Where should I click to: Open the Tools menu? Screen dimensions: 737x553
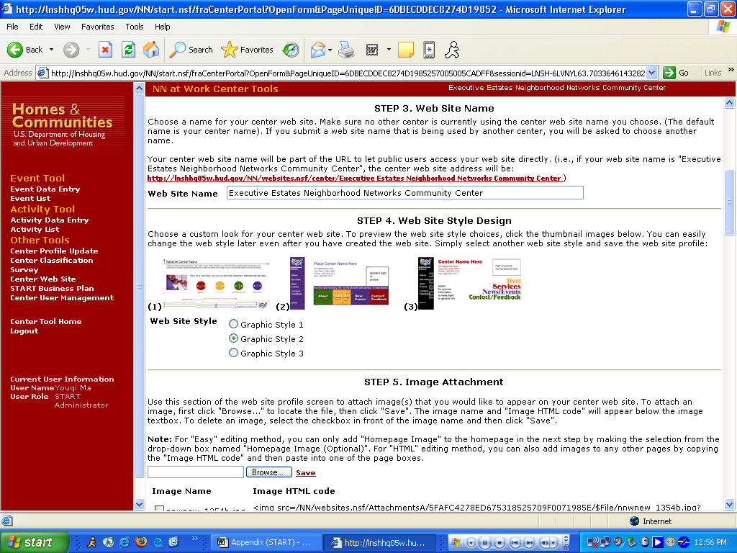(x=134, y=27)
